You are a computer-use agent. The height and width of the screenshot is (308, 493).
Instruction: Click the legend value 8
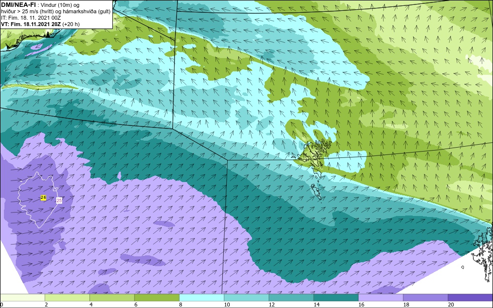(181, 305)
